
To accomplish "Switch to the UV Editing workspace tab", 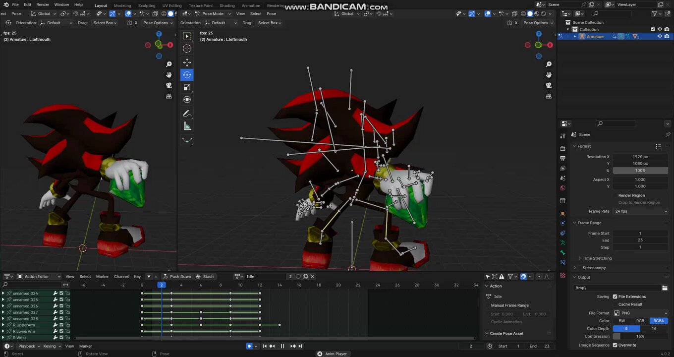I will [172, 5].
